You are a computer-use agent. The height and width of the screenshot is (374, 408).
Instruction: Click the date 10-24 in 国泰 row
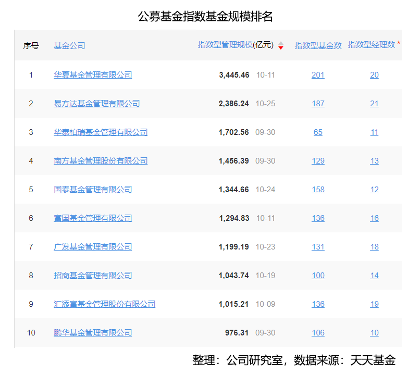265,189
